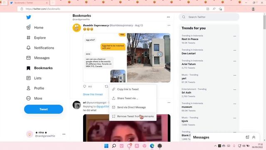
Task: Click the page vertical scrollbar
Action: pos(264,22)
